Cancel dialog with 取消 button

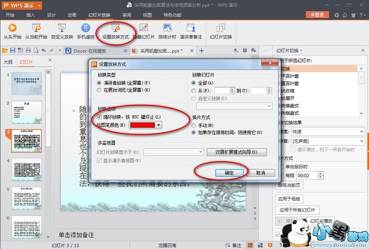(x=261, y=173)
